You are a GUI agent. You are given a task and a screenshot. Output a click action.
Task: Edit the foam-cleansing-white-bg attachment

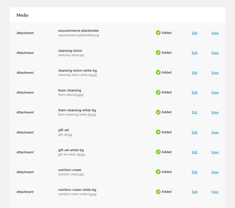(195, 112)
